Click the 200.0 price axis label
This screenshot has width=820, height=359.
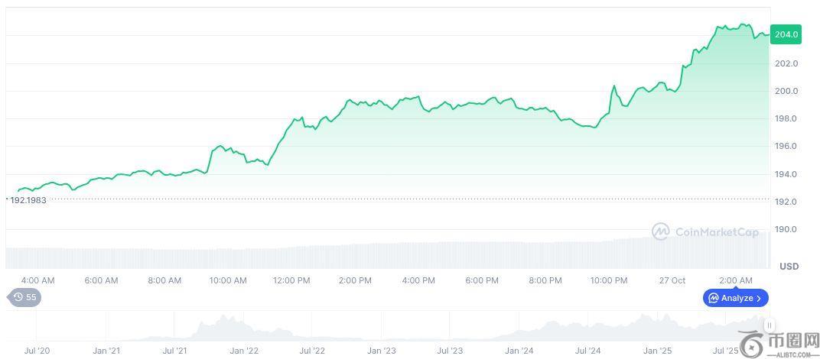point(786,91)
